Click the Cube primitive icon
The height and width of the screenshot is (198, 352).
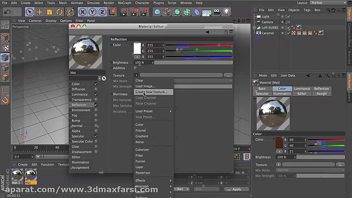[x=157, y=12]
